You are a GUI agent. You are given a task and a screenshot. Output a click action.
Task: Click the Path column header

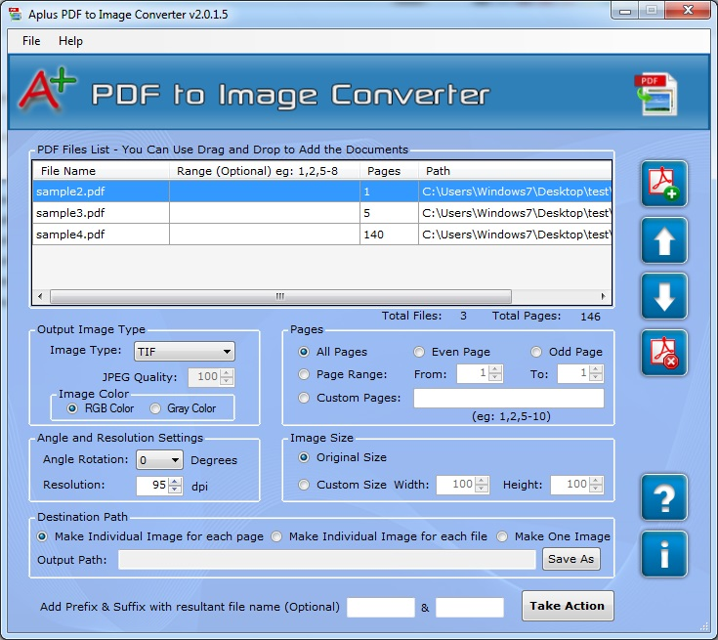[515, 171]
